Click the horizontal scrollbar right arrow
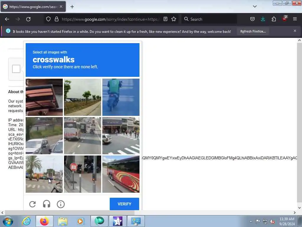 (x=295, y=213)
